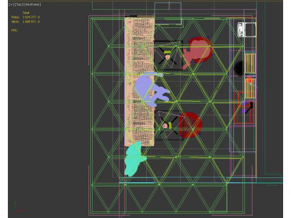Viewport: 291px width, 218px height.
Task: Select the upper yellow slatted shelf object
Action: click(250, 63)
